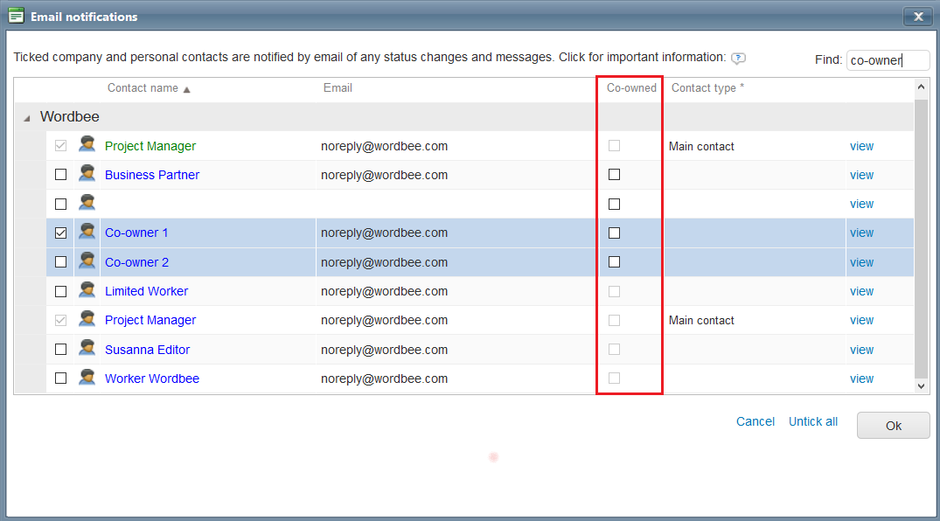Collapse the Wordbee company group

click(x=26, y=117)
